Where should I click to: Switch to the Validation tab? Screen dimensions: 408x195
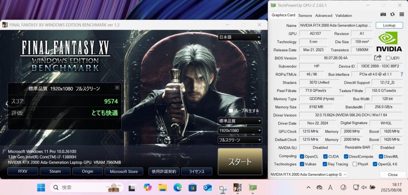[x=344, y=15]
